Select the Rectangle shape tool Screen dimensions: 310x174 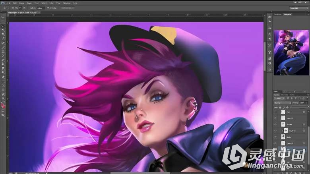coord(3,90)
